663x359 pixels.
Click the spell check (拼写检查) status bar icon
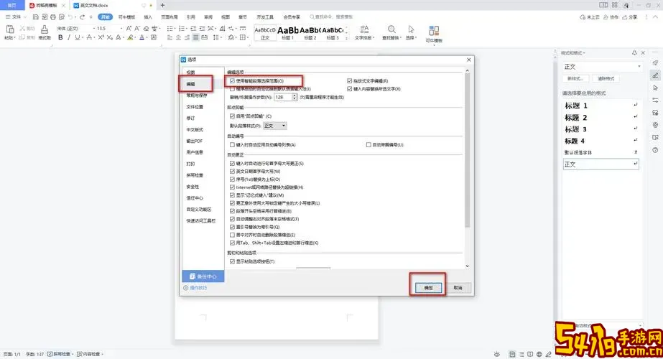click(50, 354)
